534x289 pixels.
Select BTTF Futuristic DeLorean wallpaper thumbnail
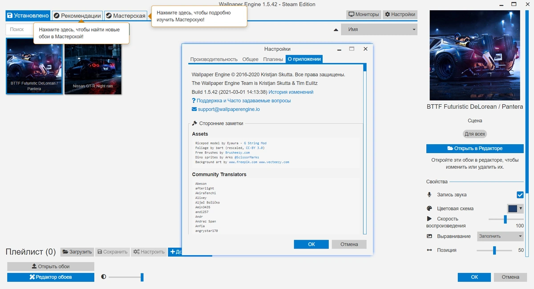click(34, 67)
